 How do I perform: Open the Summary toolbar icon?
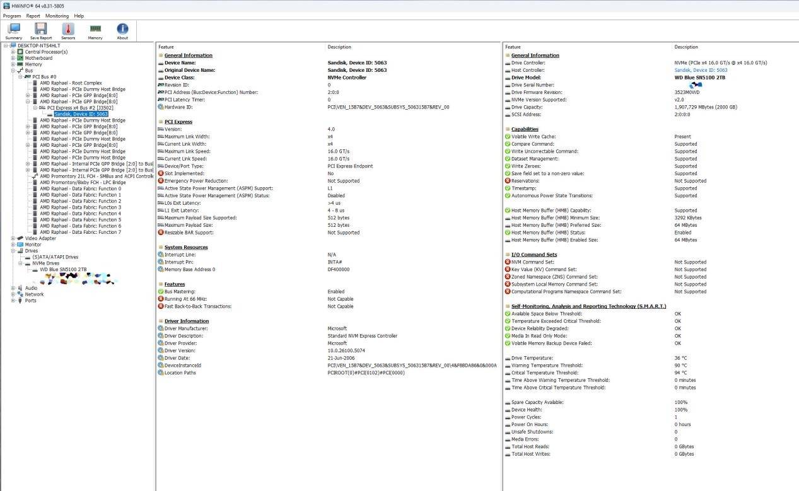(x=14, y=30)
